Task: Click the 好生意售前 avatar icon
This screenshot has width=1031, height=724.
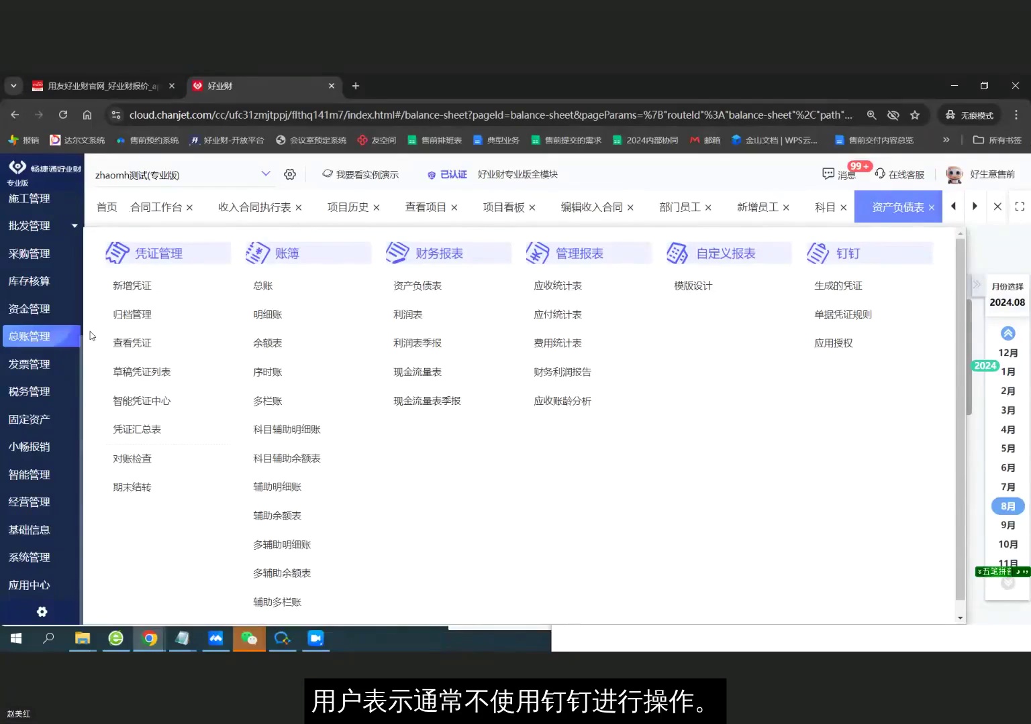Action: pos(954,174)
